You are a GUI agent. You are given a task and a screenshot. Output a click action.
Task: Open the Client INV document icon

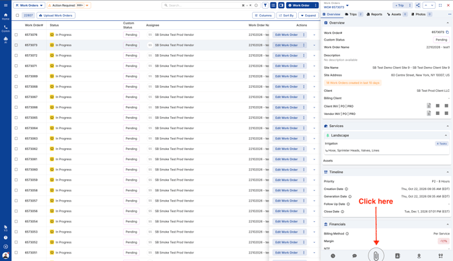(429, 105)
